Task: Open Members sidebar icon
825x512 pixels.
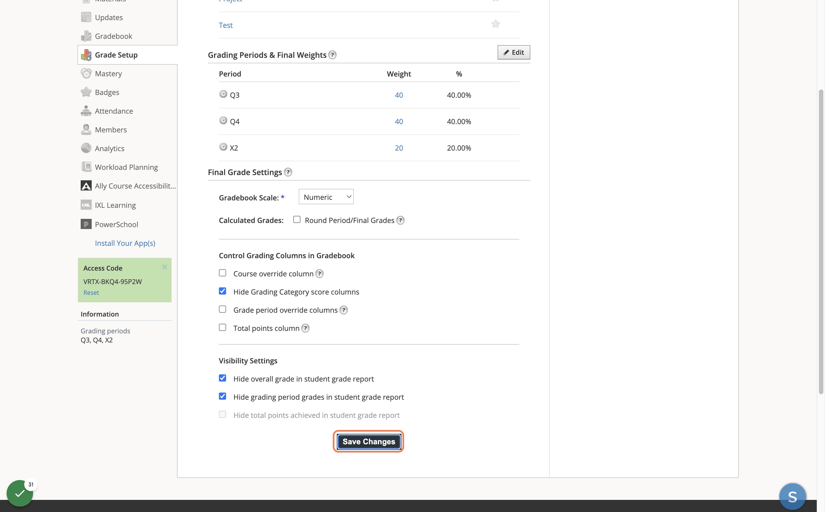Action: [x=86, y=130]
